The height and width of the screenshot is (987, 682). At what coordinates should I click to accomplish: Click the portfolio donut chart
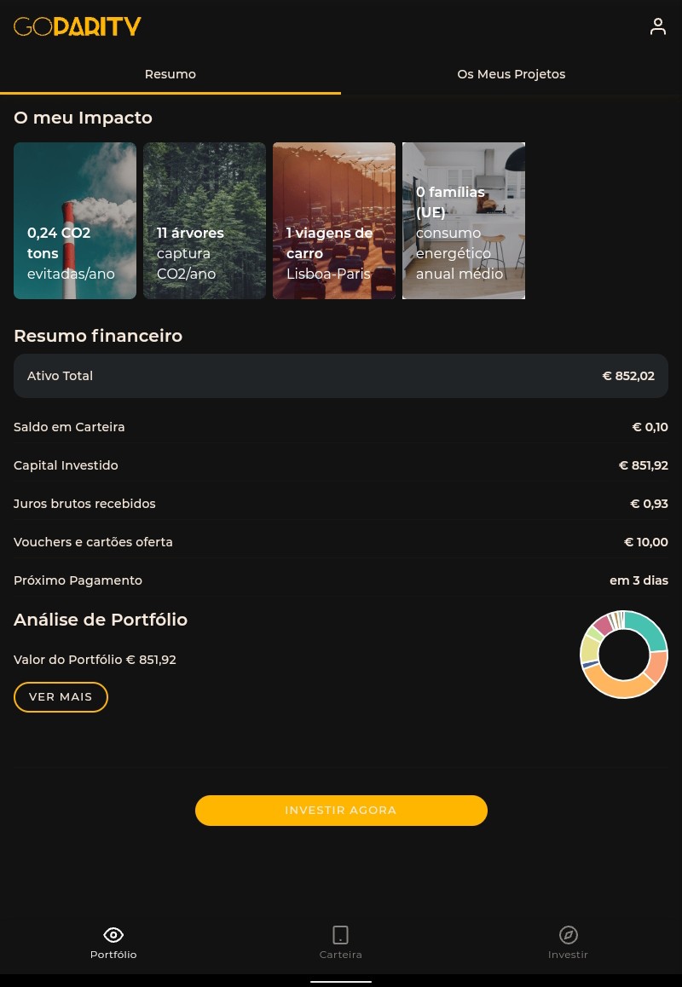click(624, 655)
